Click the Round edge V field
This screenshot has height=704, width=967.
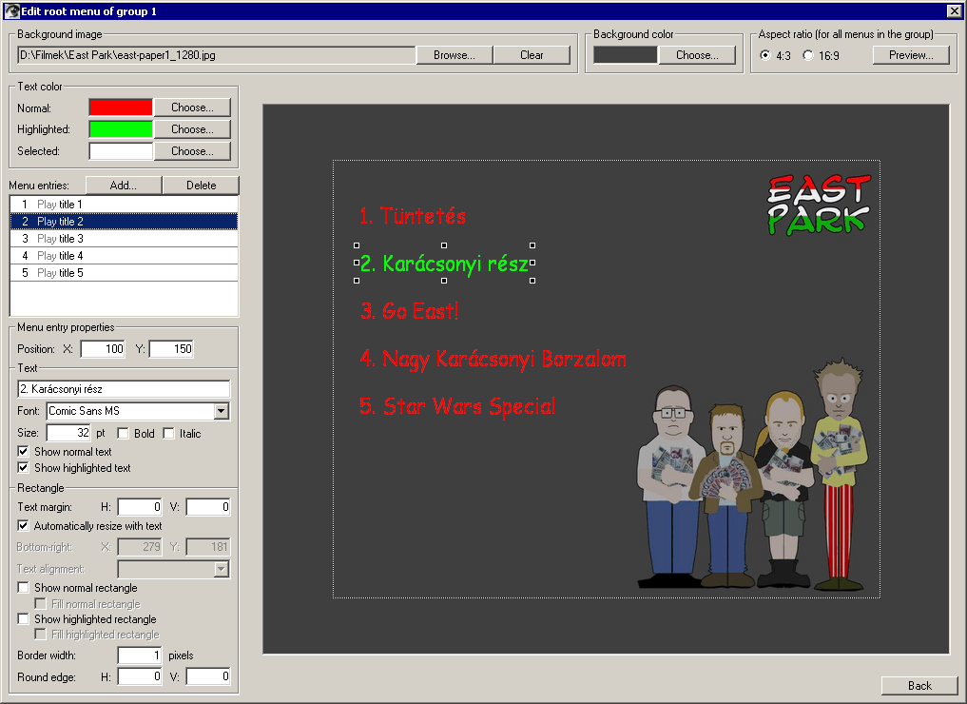pyautogui.click(x=208, y=676)
